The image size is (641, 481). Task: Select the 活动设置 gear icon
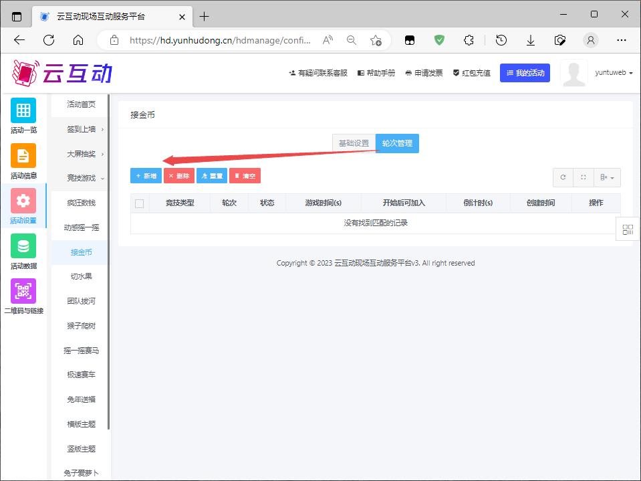(x=23, y=201)
